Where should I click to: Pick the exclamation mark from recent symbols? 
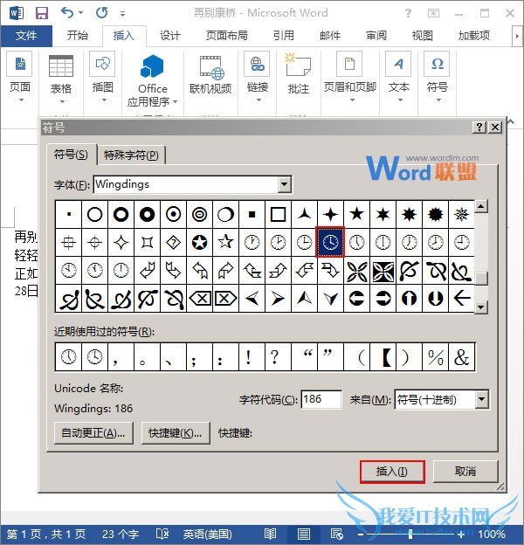coord(252,357)
